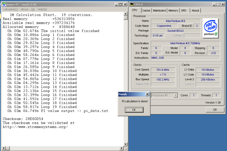Click the Stepping value field
Screen dimensions: 227x151
[213, 48]
